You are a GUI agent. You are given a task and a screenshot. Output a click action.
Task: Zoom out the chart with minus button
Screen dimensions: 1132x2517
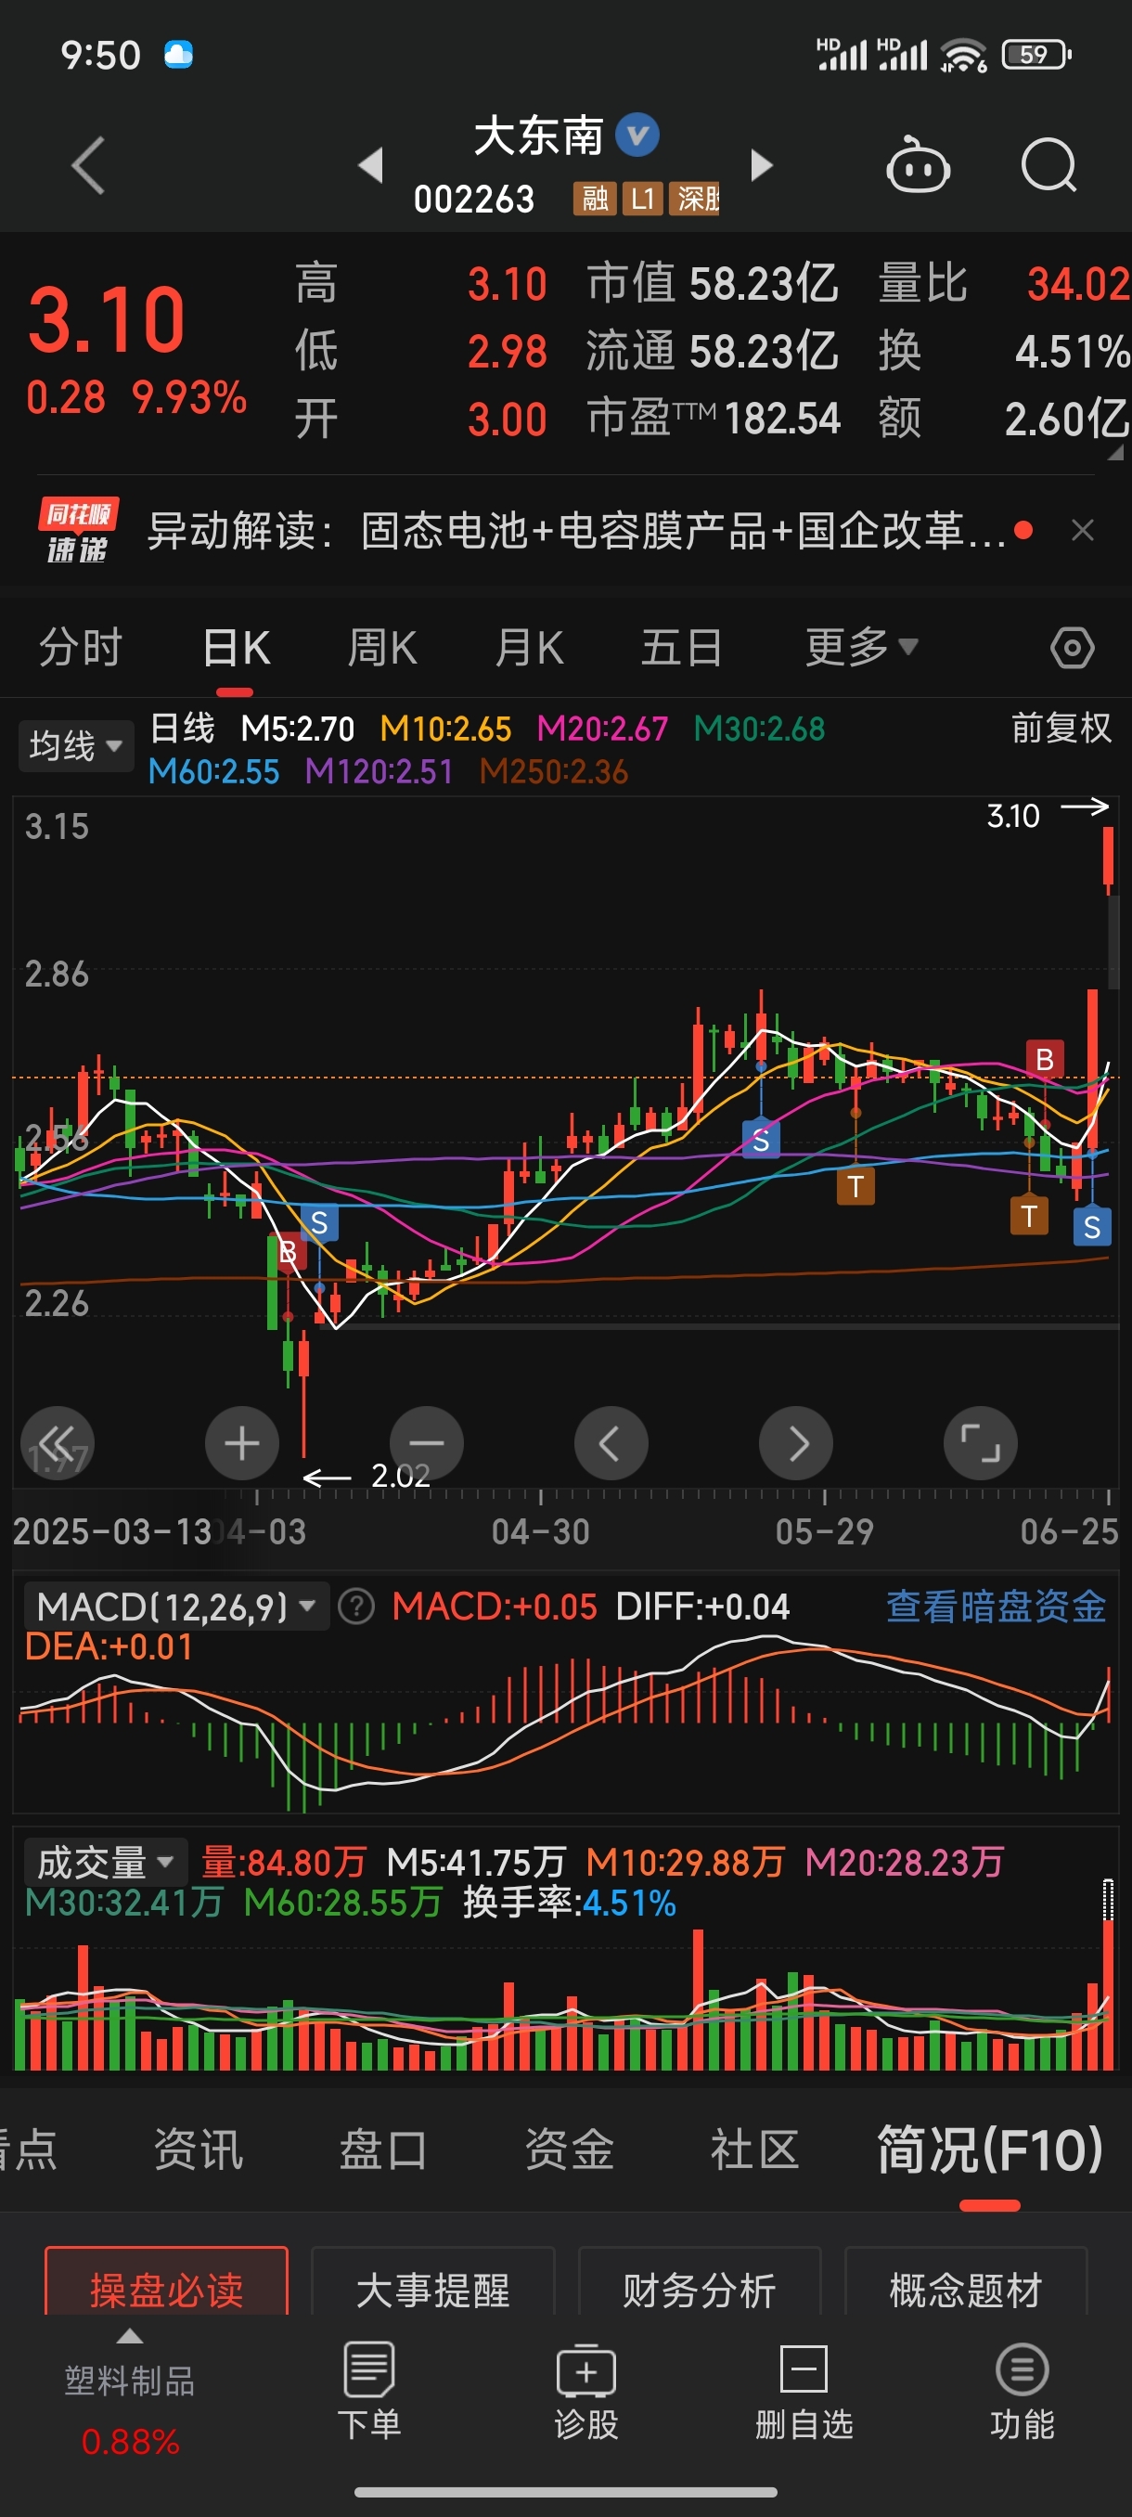pos(427,1442)
